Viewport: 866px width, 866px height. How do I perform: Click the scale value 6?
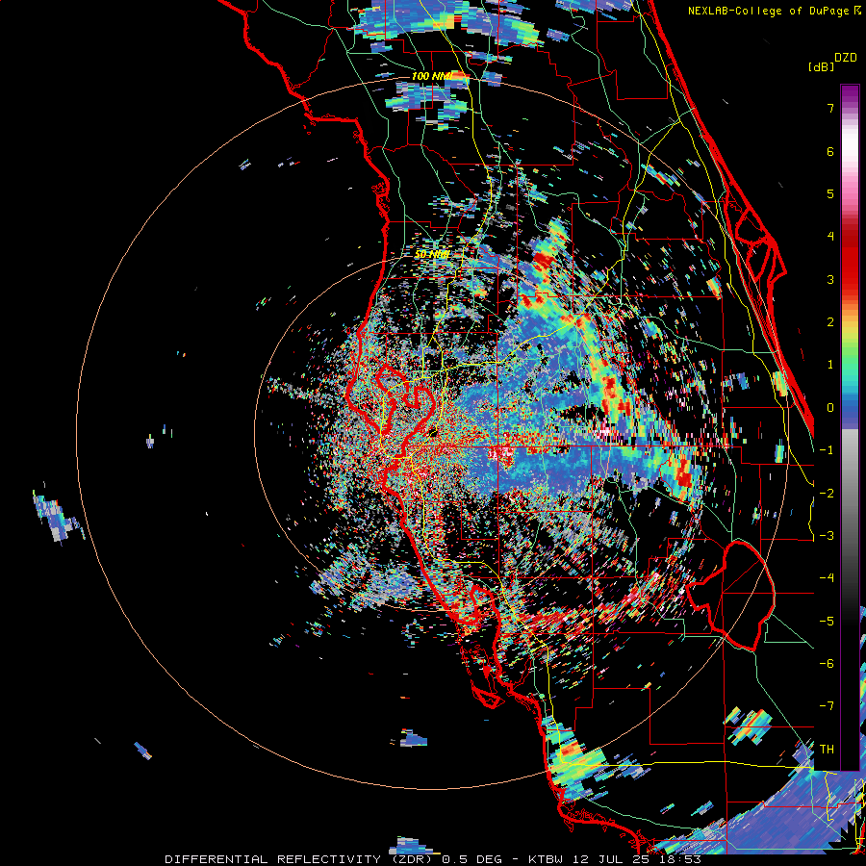[830, 151]
